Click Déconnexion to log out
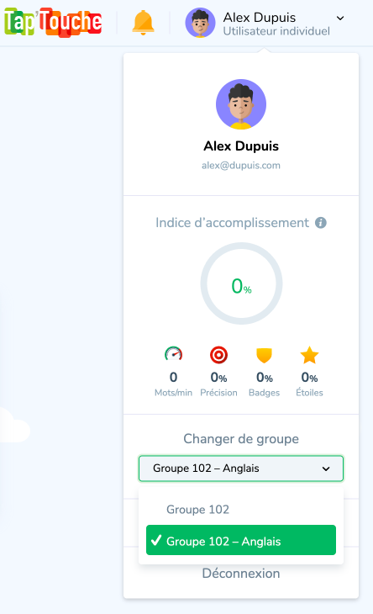Viewport: 373px width, 614px height. (241, 574)
